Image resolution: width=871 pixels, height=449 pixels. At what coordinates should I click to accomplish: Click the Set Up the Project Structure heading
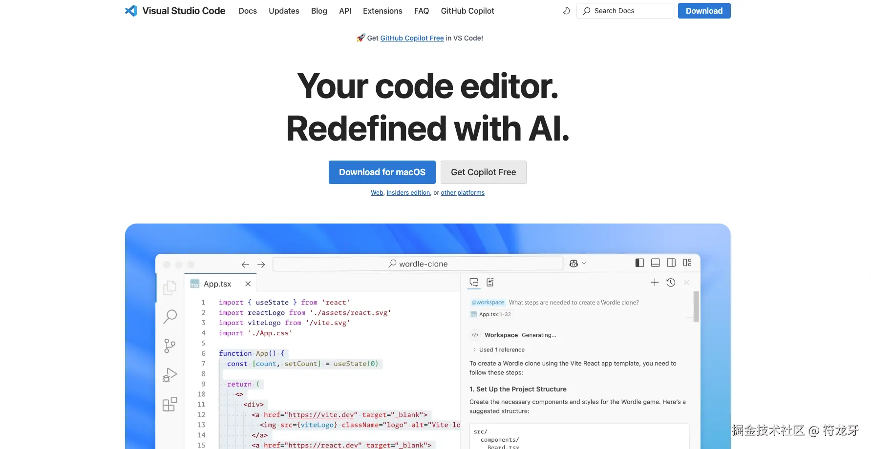pyautogui.click(x=518, y=389)
